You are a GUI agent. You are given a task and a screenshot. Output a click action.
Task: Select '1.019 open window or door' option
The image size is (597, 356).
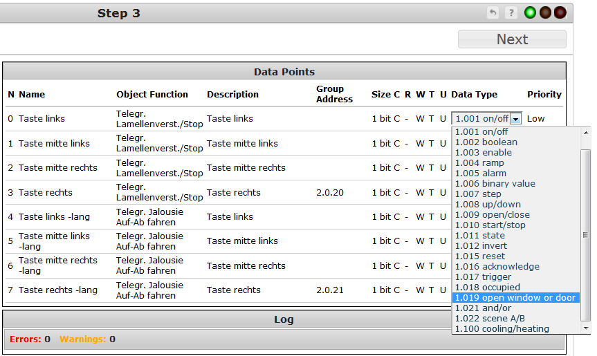[x=515, y=298]
